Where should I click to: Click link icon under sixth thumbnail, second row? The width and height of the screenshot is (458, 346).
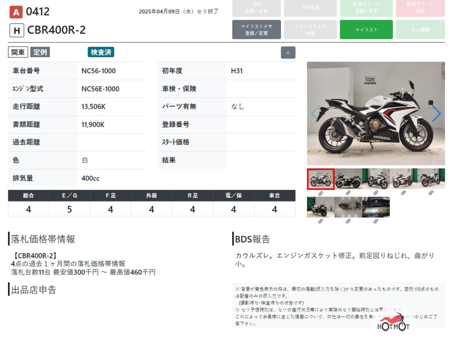(x=321, y=221)
